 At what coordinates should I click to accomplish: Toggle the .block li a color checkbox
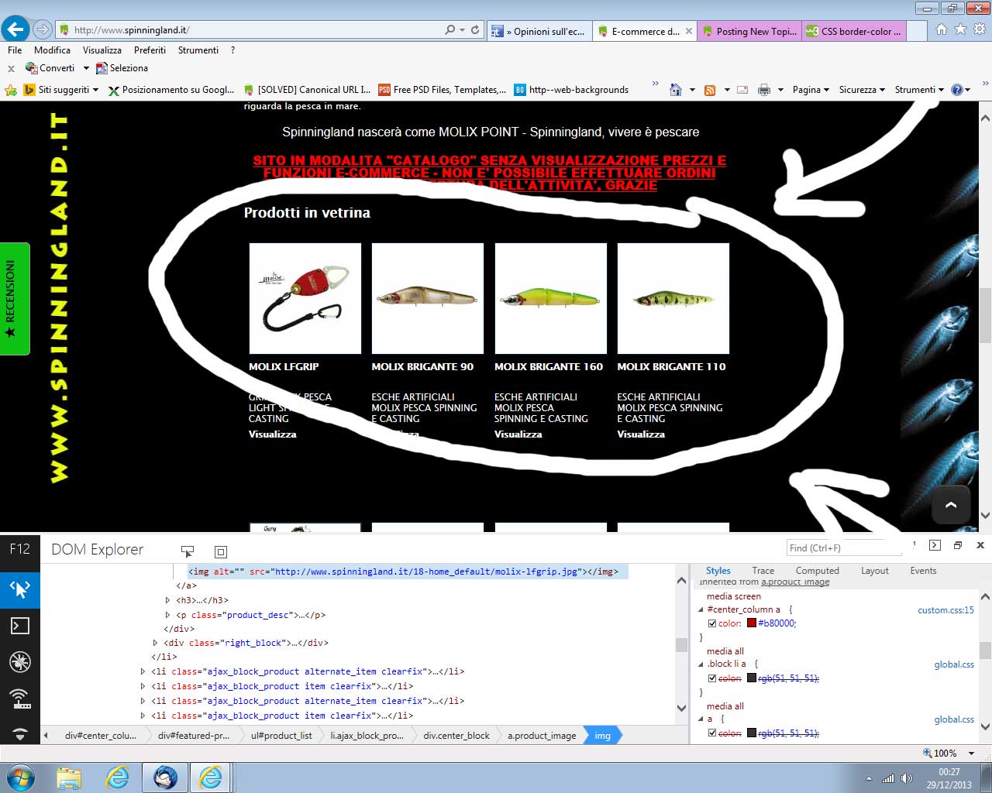point(712,678)
